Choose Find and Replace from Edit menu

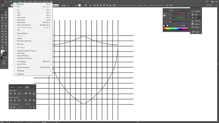pyautogui.click(x=33, y=33)
